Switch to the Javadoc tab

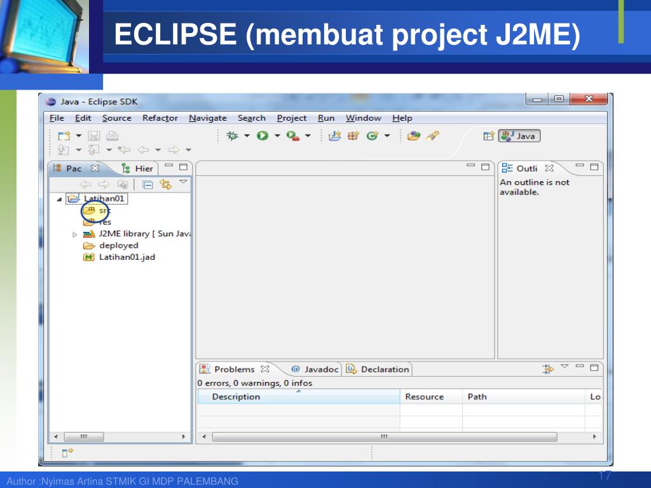coord(315,369)
